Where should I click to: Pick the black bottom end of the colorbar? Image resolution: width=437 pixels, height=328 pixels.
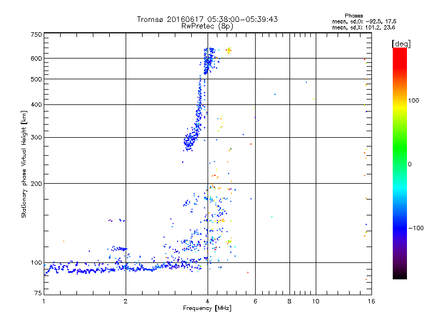pyautogui.click(x=400, y=276)
